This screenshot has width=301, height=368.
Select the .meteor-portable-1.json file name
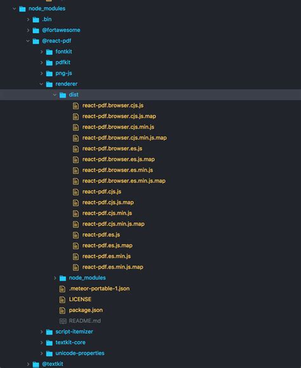click(99, 289)
